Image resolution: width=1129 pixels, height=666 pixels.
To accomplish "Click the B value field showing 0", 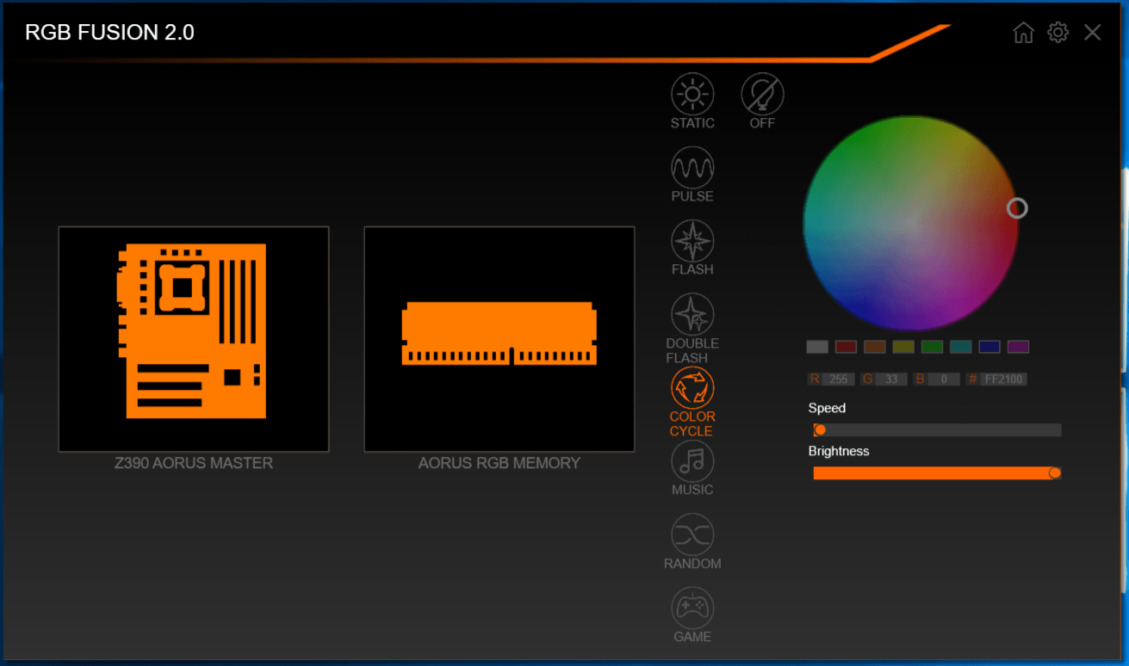I will pos(944,379).
